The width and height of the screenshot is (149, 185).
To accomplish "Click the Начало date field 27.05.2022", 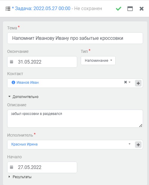I will [x=42, y=167].
